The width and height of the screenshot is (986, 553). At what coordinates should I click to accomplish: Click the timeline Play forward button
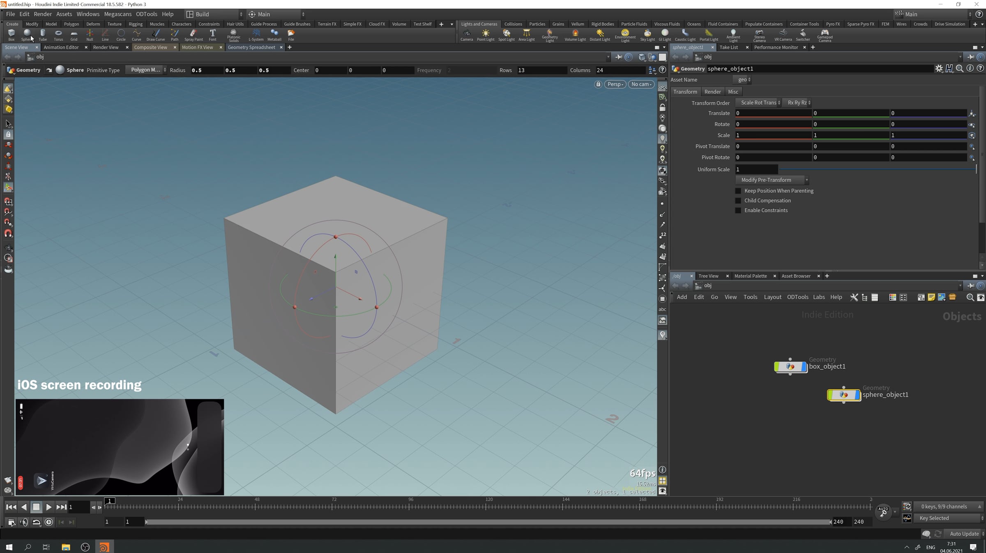(x=48, y=507)
